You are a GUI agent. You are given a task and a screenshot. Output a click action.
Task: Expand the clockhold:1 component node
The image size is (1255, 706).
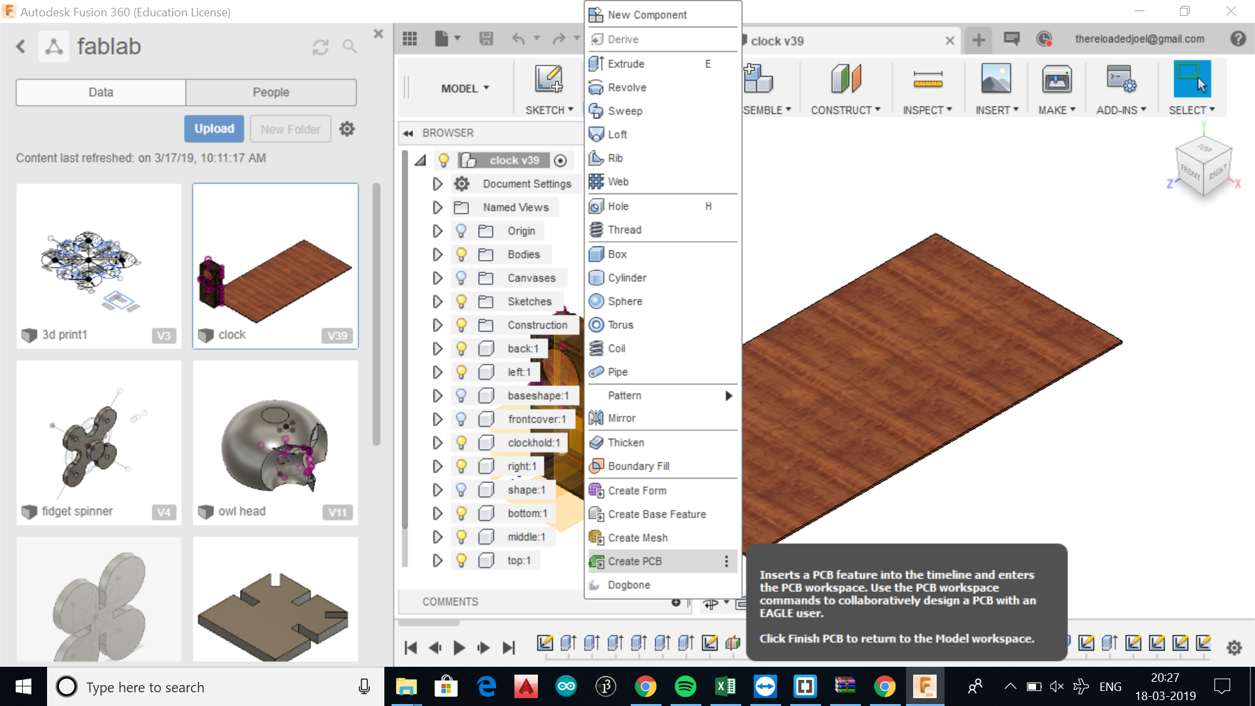pos(437,443)
